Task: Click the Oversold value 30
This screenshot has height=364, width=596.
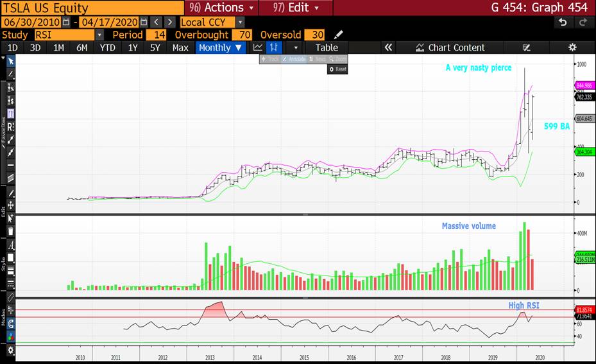Action: (x=314, y=35)
